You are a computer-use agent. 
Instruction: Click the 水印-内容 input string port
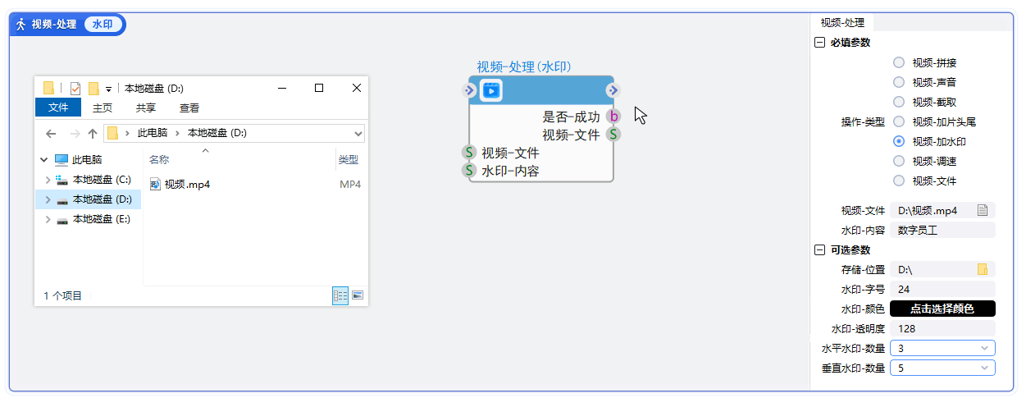click(x=469, y=171)
